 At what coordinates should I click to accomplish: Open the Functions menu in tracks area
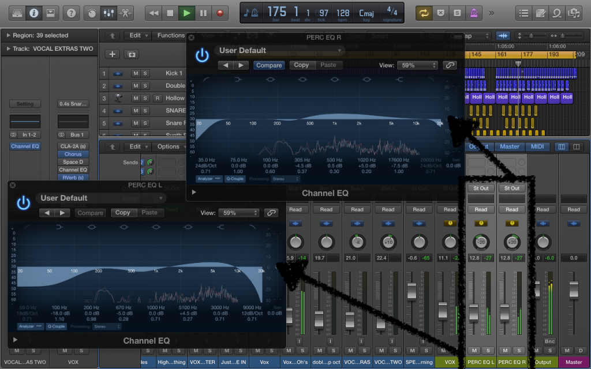(171, 35)
